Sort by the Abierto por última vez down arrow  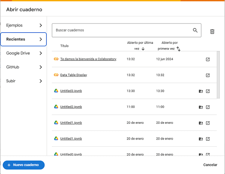[143, 49]
